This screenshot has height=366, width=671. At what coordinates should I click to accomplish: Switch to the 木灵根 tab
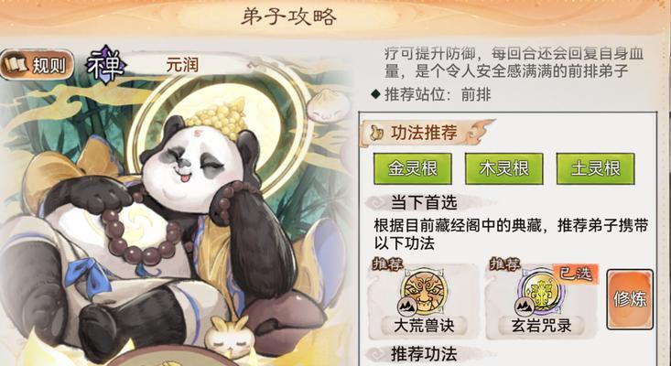[503, 168]
